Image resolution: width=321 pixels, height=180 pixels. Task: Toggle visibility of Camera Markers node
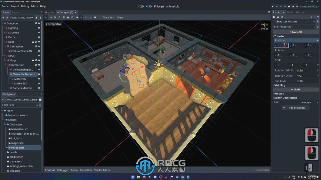click(x=39, y=88)
